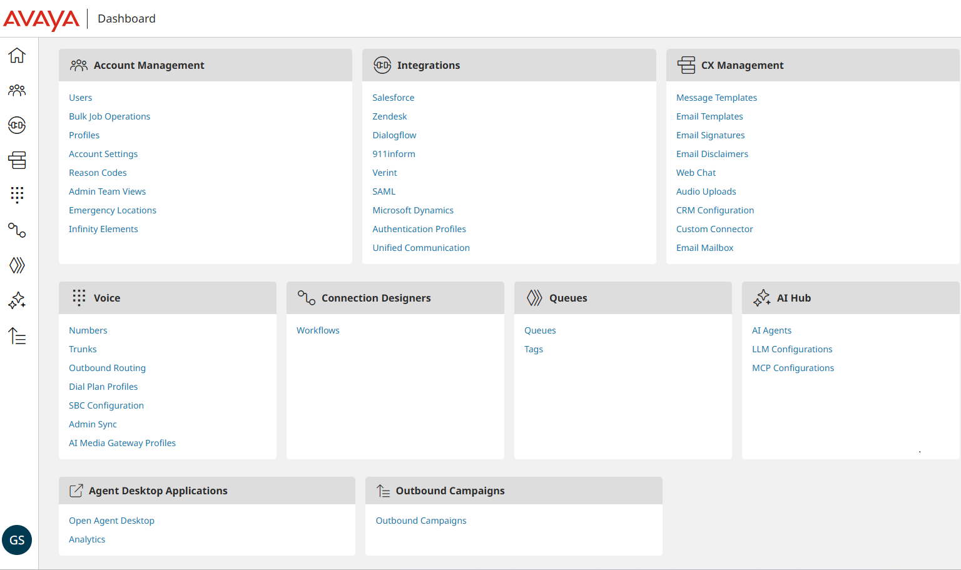The height and width of the screenshot is (570, 961).
Task: Open Numbers under Voice
Action: click(x=88, y=330)
